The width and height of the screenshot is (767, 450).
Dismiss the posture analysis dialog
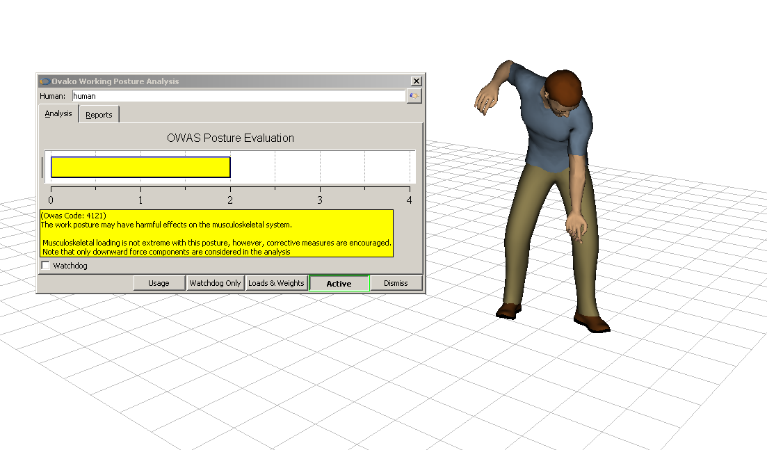(x=396, y=283)
